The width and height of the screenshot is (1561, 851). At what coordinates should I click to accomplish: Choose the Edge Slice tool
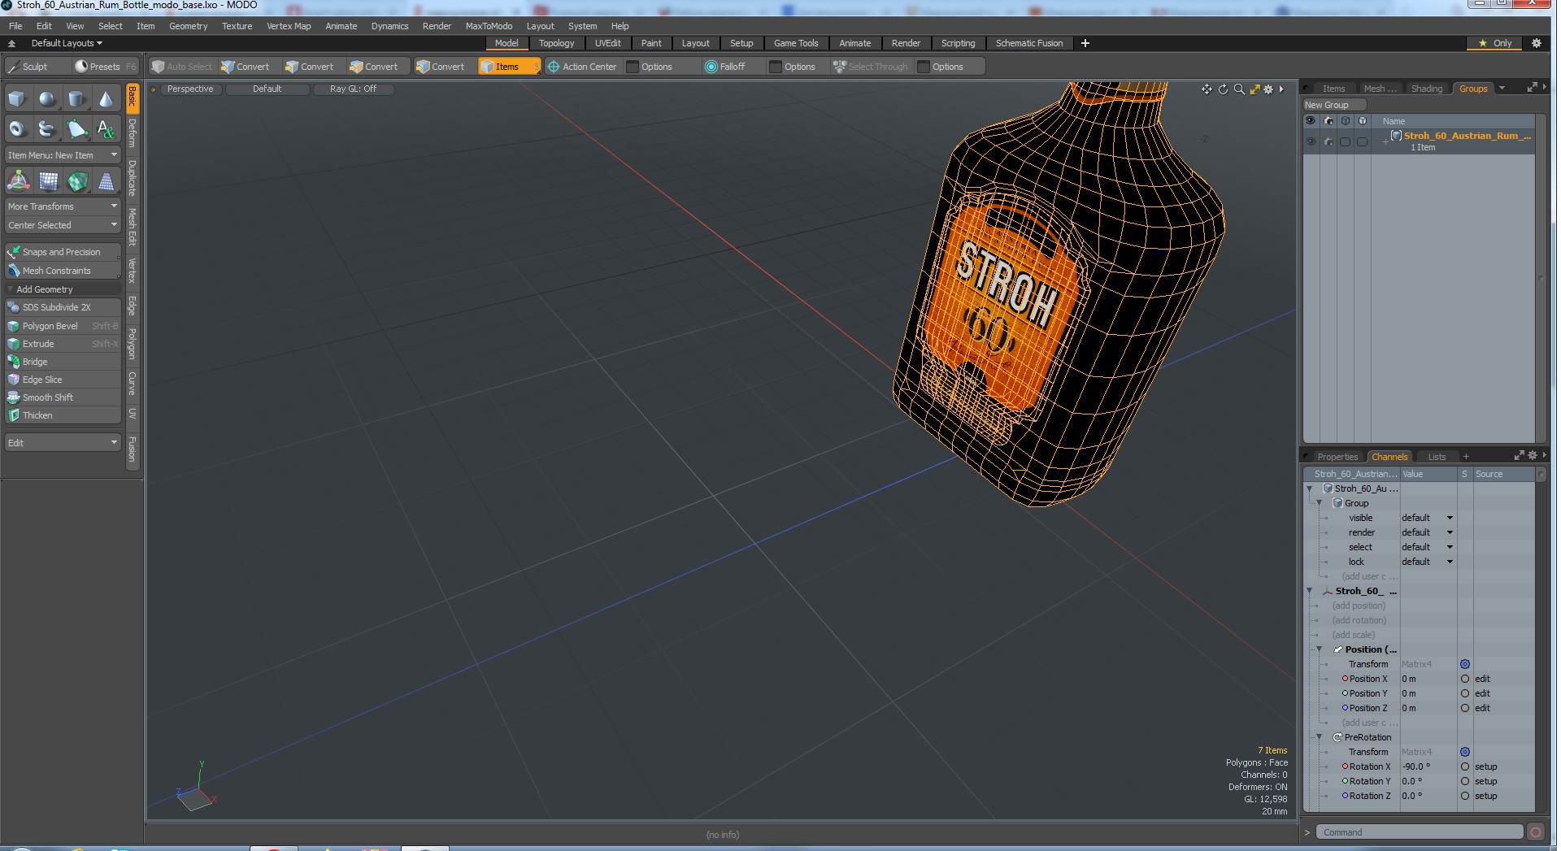63,380
